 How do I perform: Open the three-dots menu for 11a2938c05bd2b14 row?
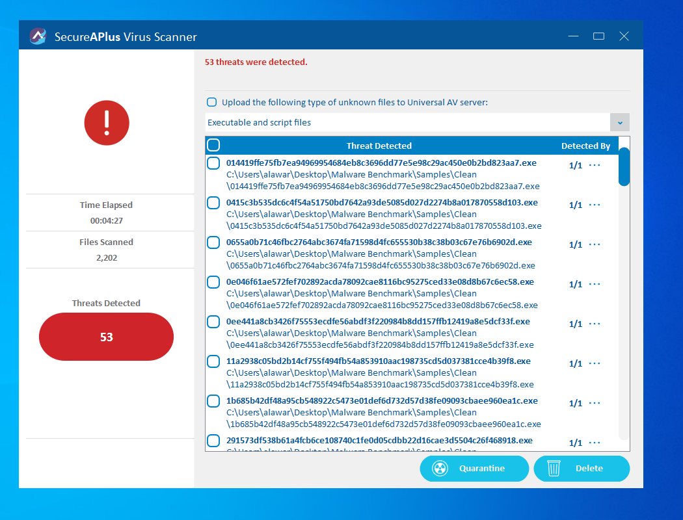pos(595,363)
